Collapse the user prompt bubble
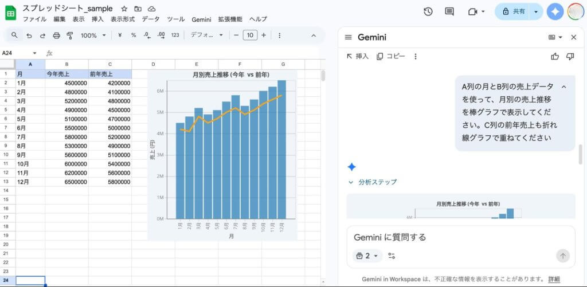The image size is (587, 287). (x=564, y=87)
